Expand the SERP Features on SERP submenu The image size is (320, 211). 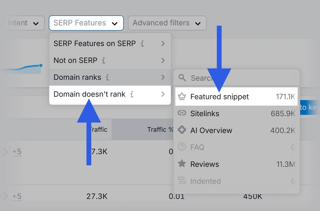(x=110, y=44)
